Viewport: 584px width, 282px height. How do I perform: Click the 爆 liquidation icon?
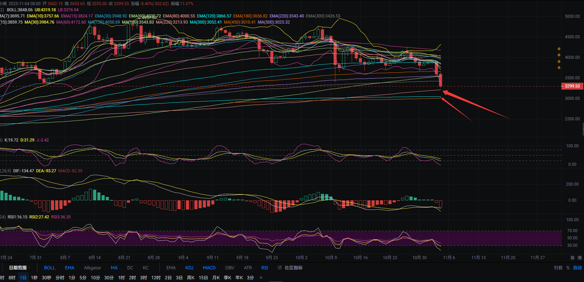[x=580, y=258]
